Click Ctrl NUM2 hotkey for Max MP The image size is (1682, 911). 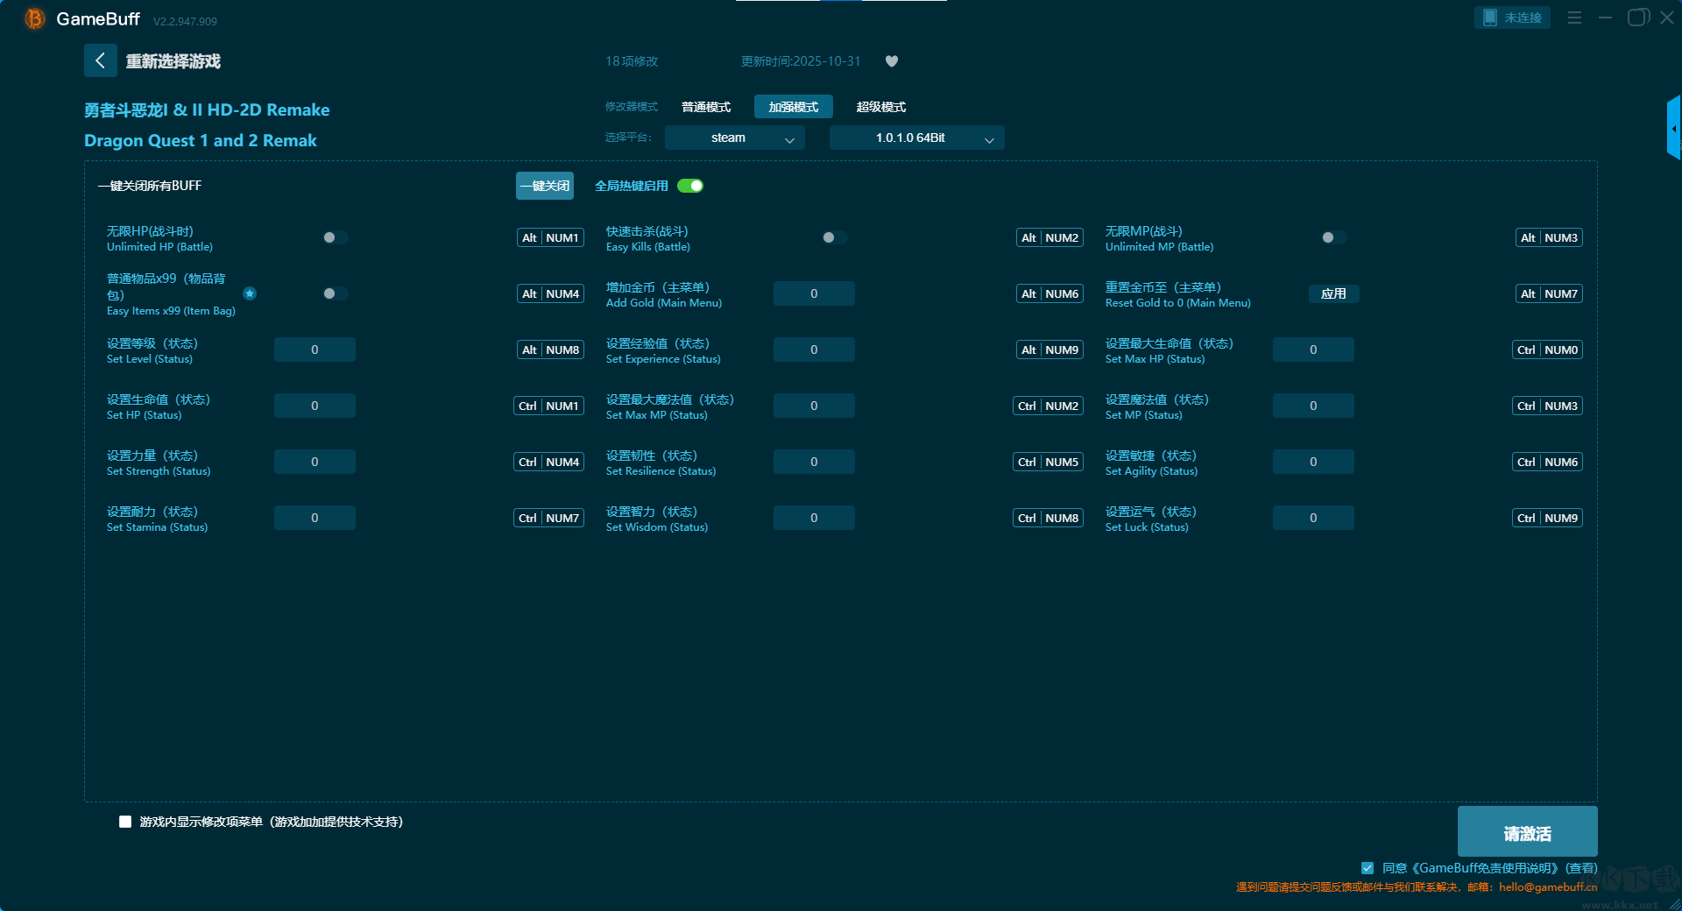[x=1048, y=406]
